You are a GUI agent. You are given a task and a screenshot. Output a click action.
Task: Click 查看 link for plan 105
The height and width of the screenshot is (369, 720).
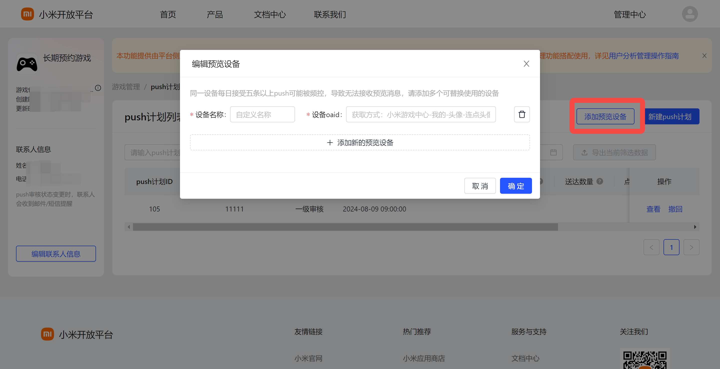pyautogui.click(x=653, y=209)
